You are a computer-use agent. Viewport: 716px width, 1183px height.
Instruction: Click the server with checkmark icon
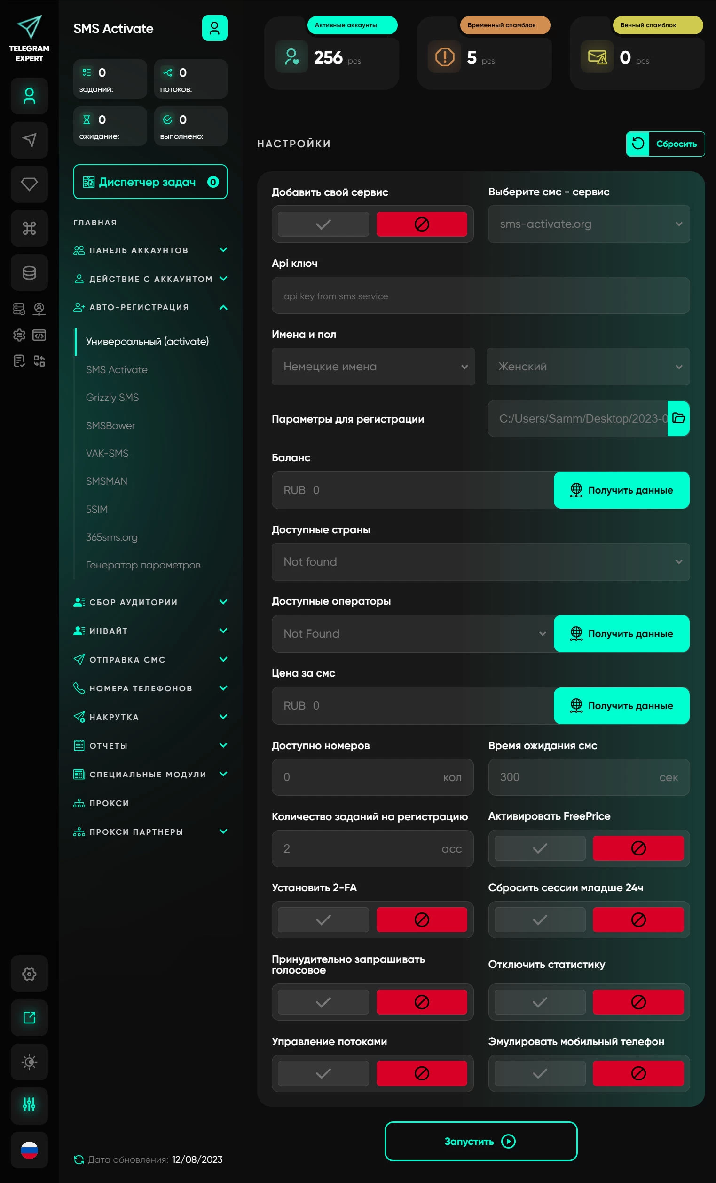19,309
